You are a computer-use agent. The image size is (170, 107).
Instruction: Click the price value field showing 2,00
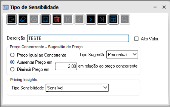[66, 66]
